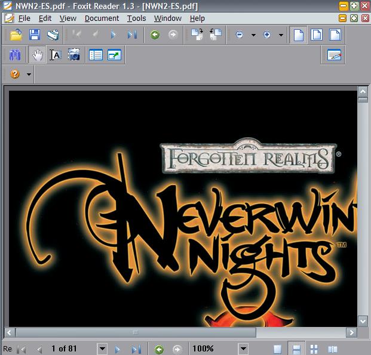This screenshot has height=355, width=371.
Task: Click page number field showing 1 of 81
Action: [x=72, y=348]
